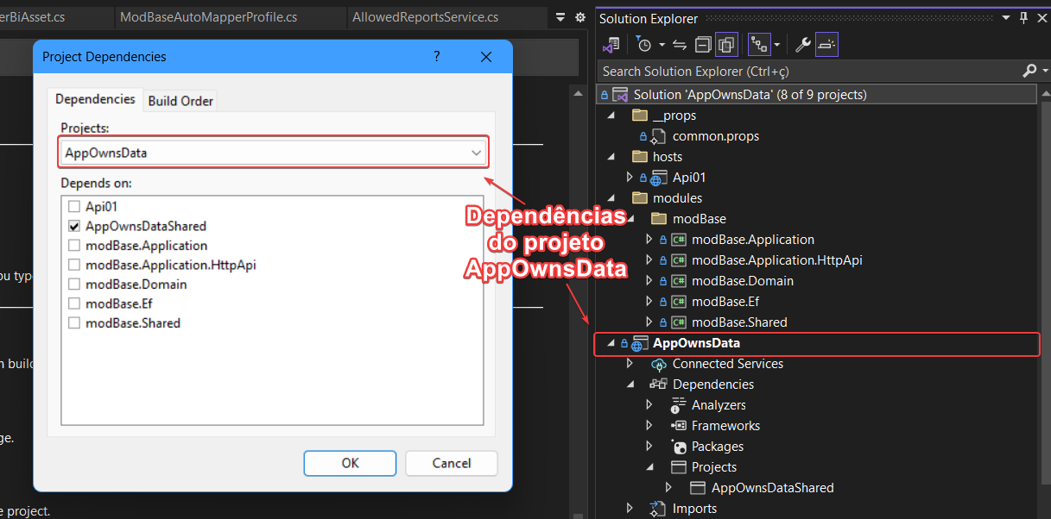Open the editor settings gear icon
Screen dimensions: 1051x519
coord(579,16)
